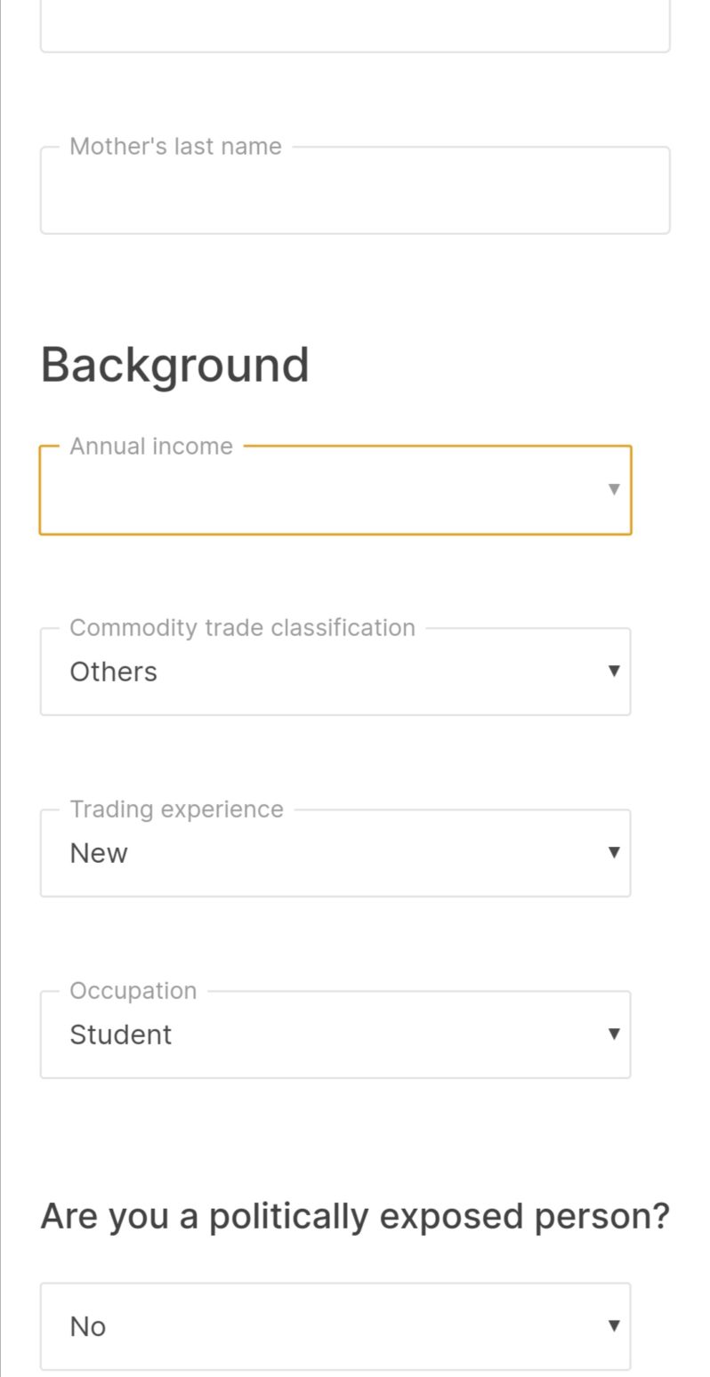Click the partially visible text field at top
Viewport: 710px width, 1377px height.
[354, 27]
